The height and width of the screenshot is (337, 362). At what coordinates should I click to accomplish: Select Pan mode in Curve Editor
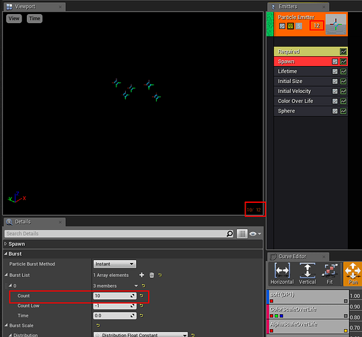tap(353, 274)
